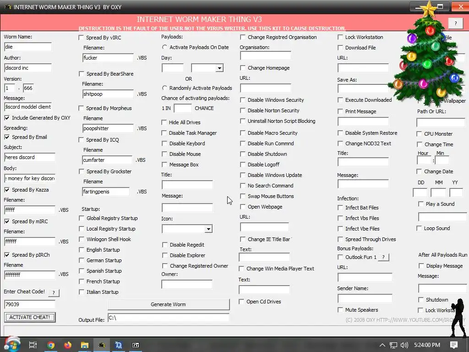Viewport: 469px width, 352px height.
Task: Open File Explorer from the taskbar
Action: tap(85, 345)
